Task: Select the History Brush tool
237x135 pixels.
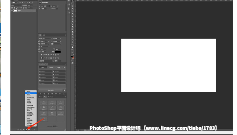Action: tap(73, 24)
